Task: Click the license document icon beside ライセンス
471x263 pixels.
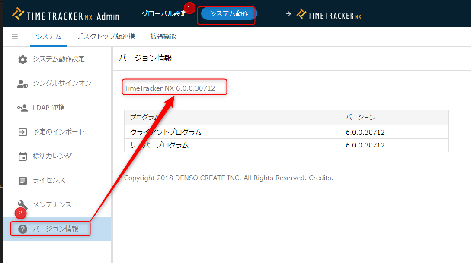Action: coord(22,180)
